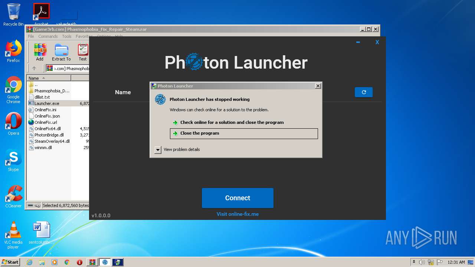Click the volume icon in system tray
The height and width of the screenshot is (267, 475).
(422, 262)
